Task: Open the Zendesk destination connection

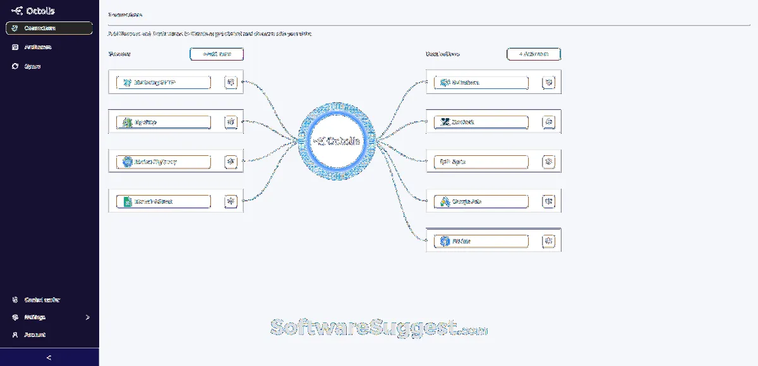Action: 481,122
